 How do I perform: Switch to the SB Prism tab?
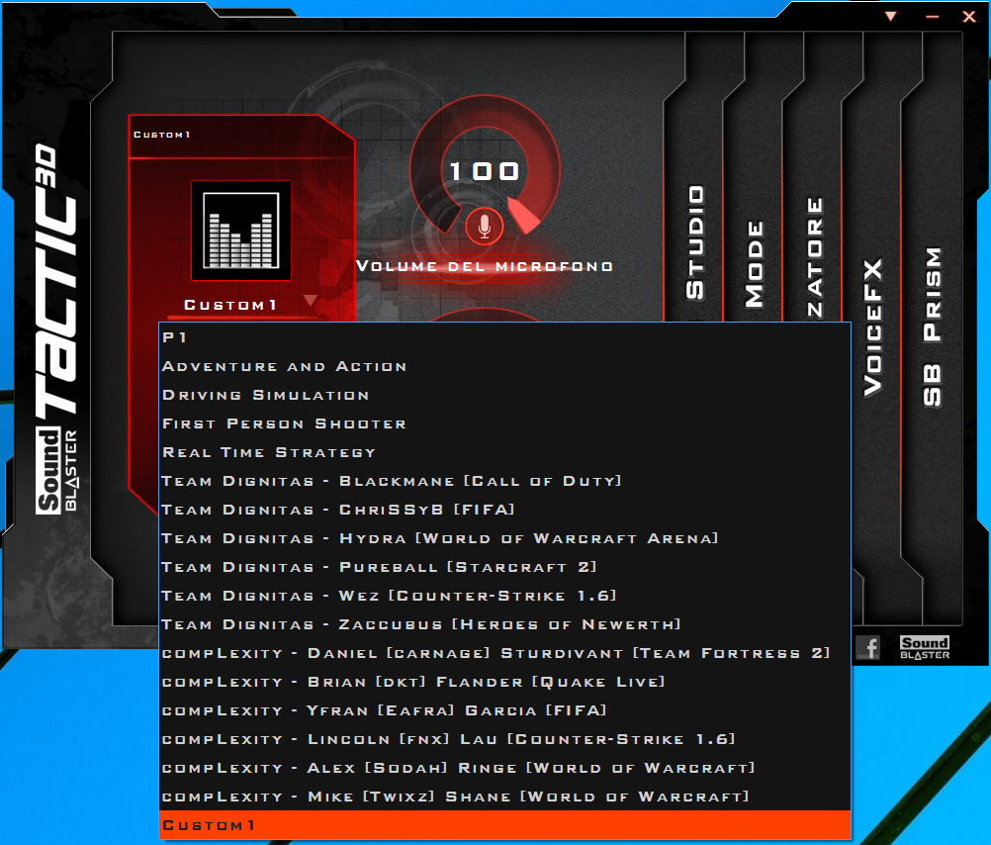click(933, 327)
